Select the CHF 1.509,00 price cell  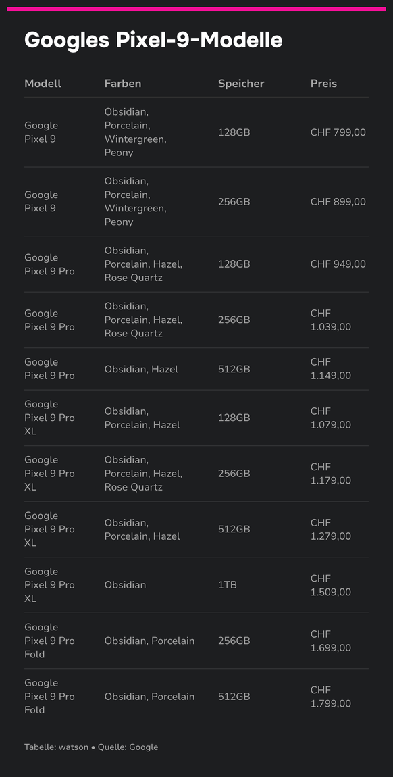[x=331, y=585]
